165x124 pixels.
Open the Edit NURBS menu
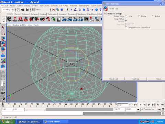coord(64,6)
